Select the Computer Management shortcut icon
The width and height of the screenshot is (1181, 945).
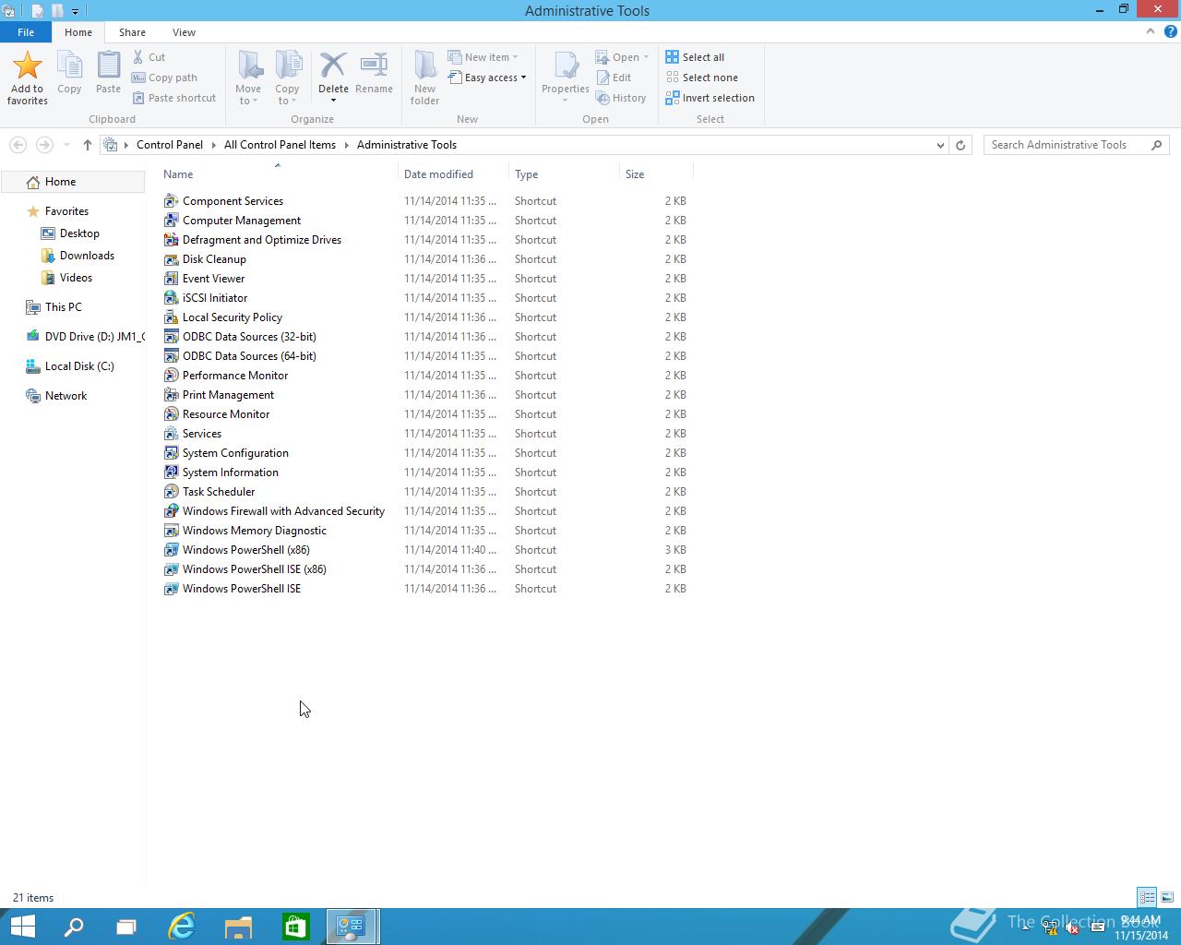pyautogui.click(x=171, y=221)
